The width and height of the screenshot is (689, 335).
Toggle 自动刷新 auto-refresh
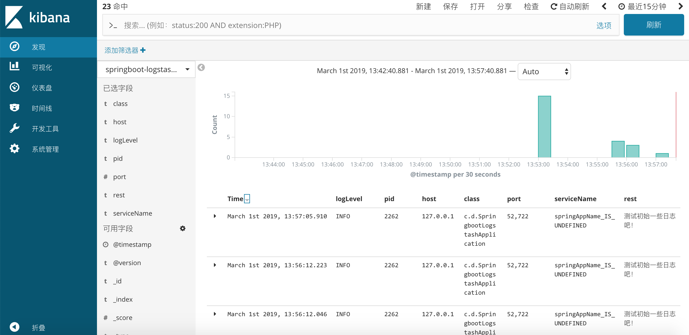(570, 6)
